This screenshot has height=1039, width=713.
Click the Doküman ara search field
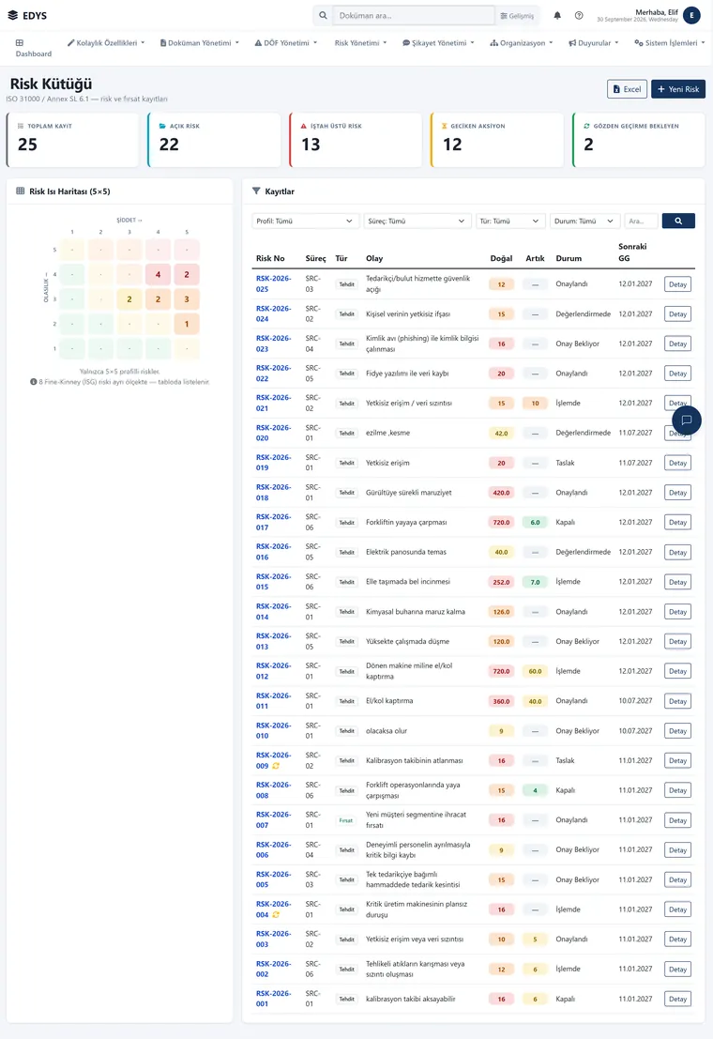(x=414, y=15)
